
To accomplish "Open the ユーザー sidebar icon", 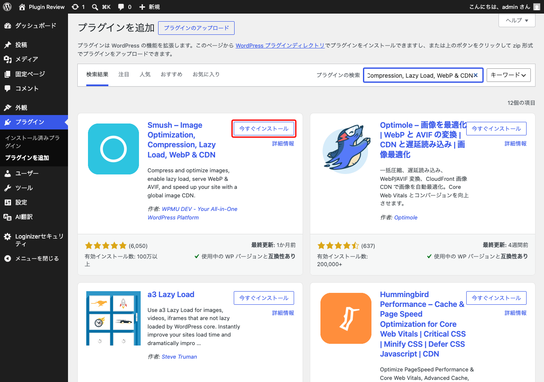I will [8, 174].
